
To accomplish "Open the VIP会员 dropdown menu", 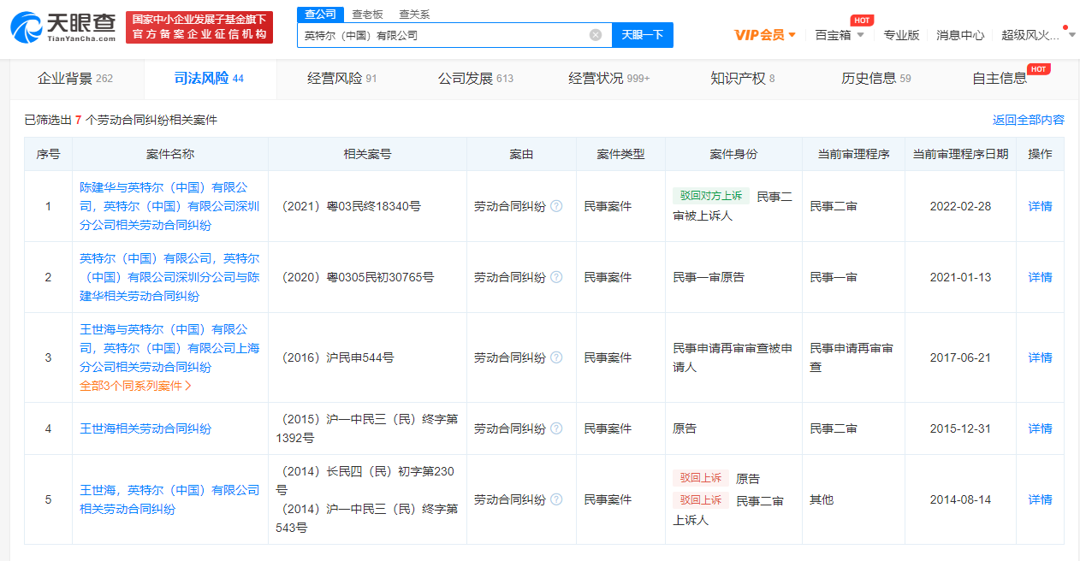I will [765, 35].
